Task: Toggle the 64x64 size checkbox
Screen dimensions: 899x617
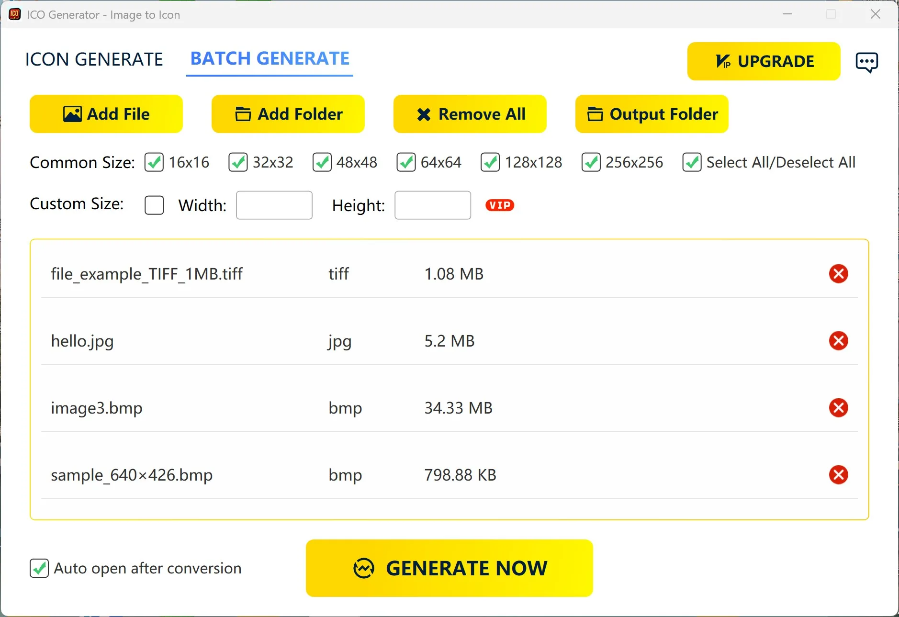Action: click(406, 162)
